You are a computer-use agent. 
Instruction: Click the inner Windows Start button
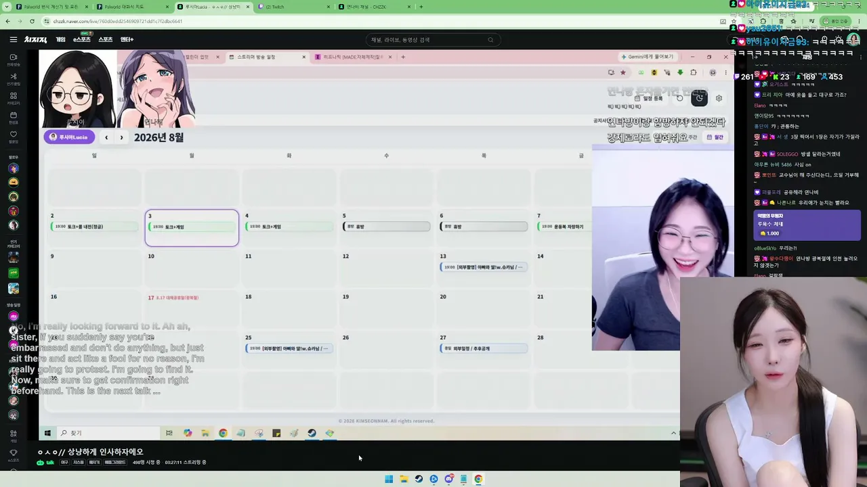click(x=47, y=433)
